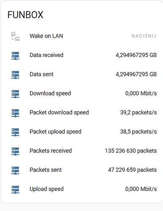Click the Wake on LAN icon
163x211 pixels.
[15, 36]
